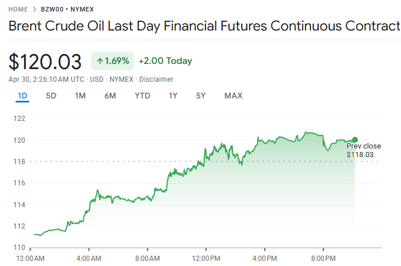
Task: Open the 1Y time range
Action: [173, 96]
